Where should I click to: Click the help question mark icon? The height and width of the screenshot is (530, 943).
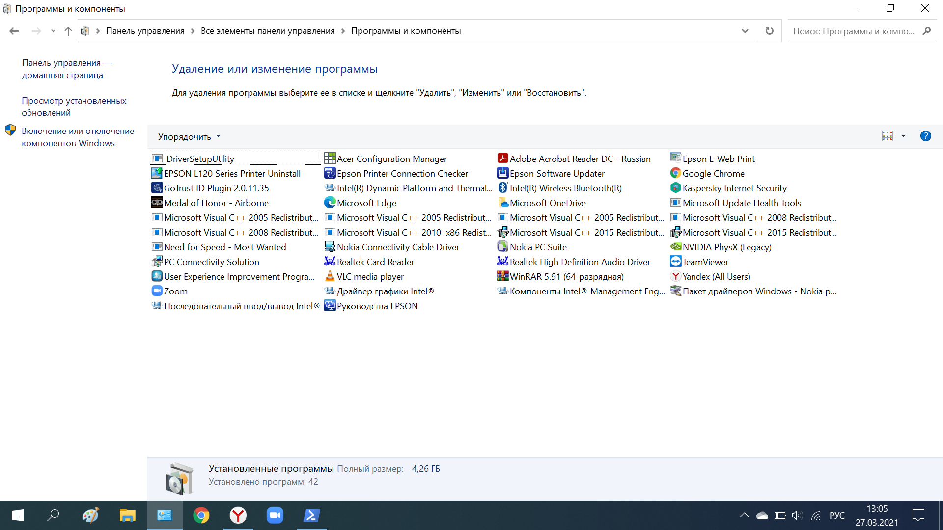925,136
